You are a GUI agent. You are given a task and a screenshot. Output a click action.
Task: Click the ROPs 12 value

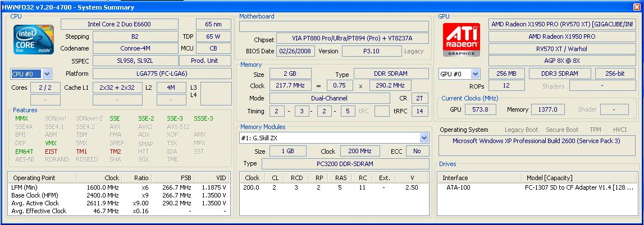coord(506,86)
